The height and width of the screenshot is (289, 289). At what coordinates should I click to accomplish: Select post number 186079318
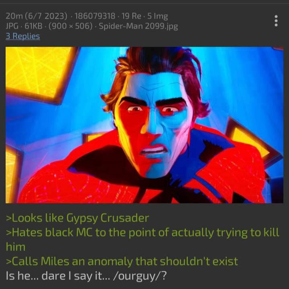95,16
